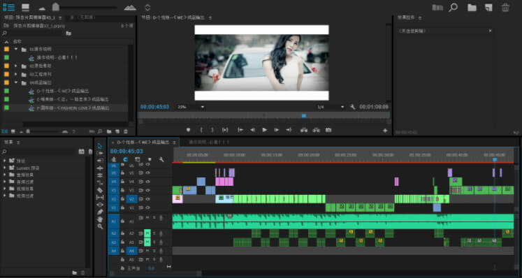Click the Mark In button

tap(201, 130)
